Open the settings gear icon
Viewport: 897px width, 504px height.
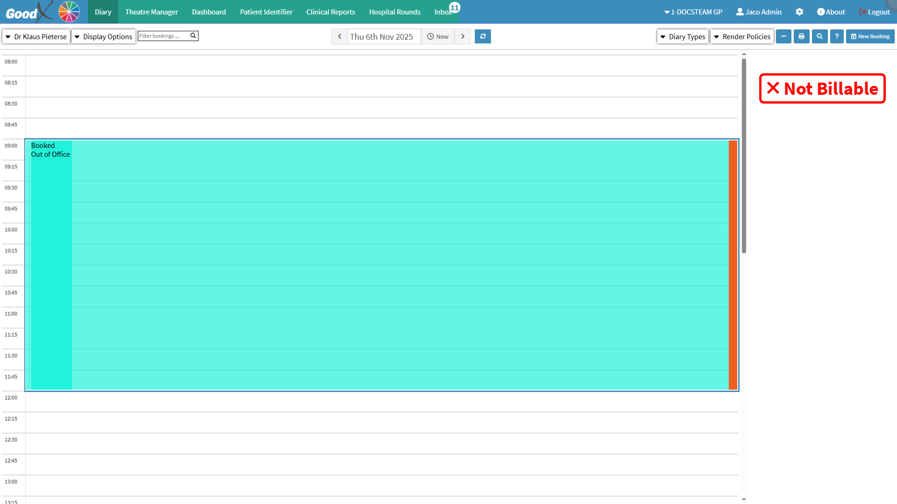pos(799,12)
